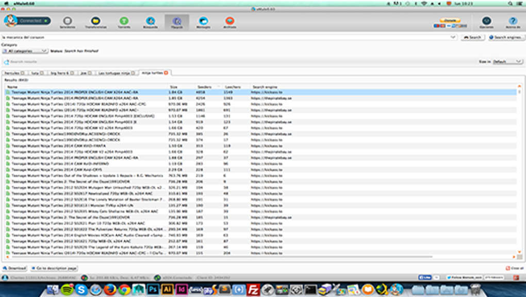Open Skype from the dock
526x297 pixels.
(x=81, y=289)
